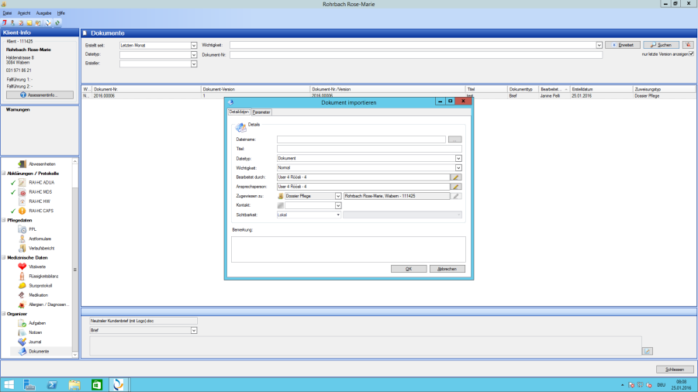This screenshot has height=392, width=698.
Task: Expand the Dateityp dropdown in dialog
Action: point(458,158)
